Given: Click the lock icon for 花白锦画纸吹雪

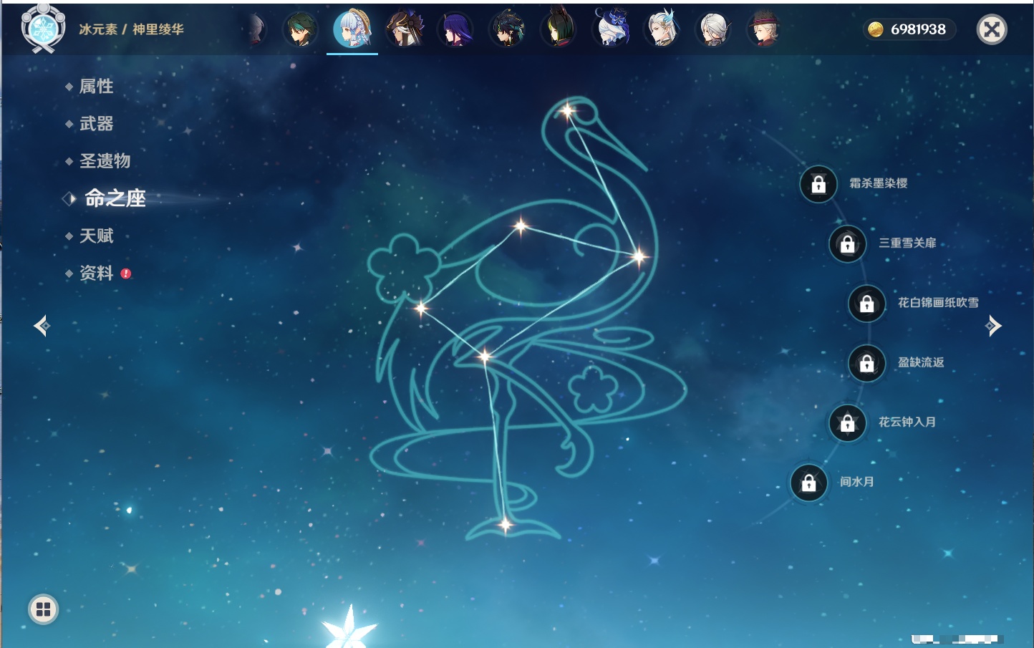Looking at the screenshot, I should pyautogui.click(x=867, y=304).
